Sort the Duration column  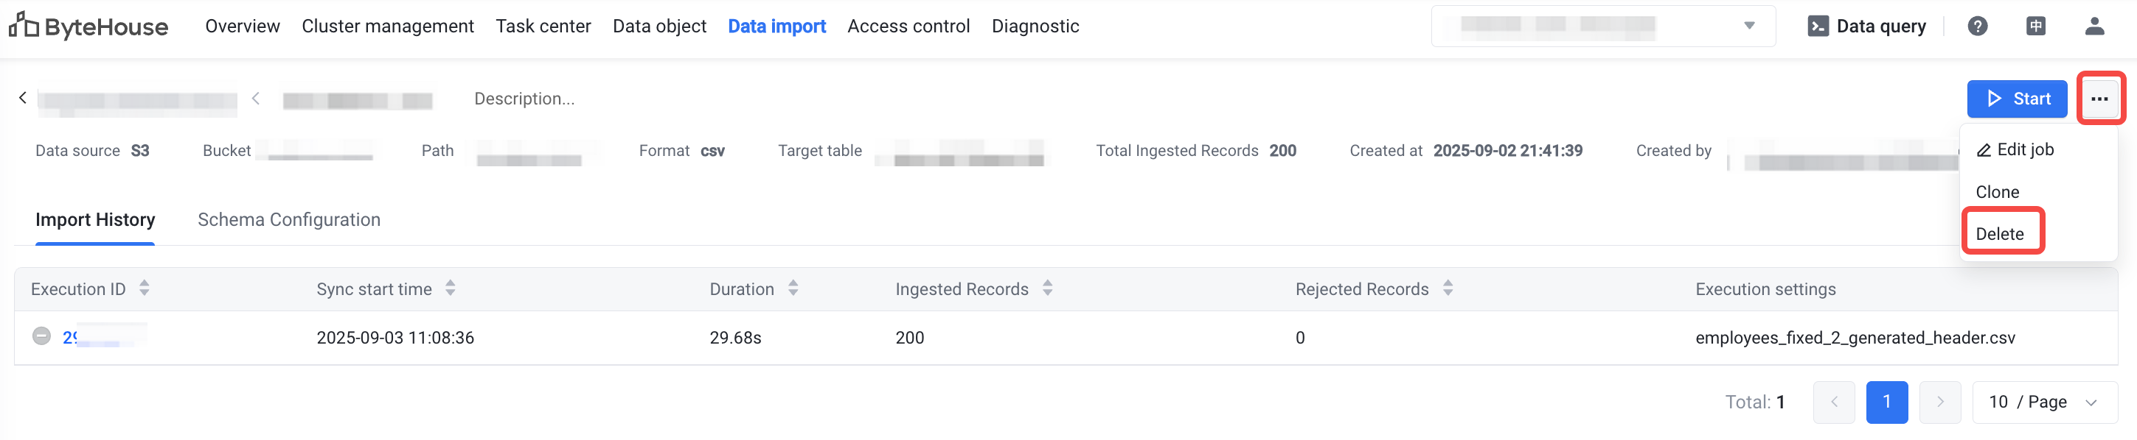click(793, 288)
